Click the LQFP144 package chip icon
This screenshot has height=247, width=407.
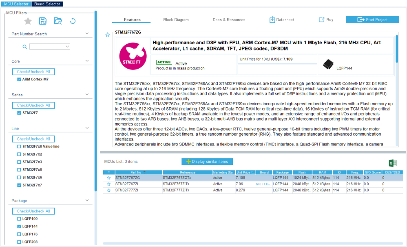coord(328,65)
